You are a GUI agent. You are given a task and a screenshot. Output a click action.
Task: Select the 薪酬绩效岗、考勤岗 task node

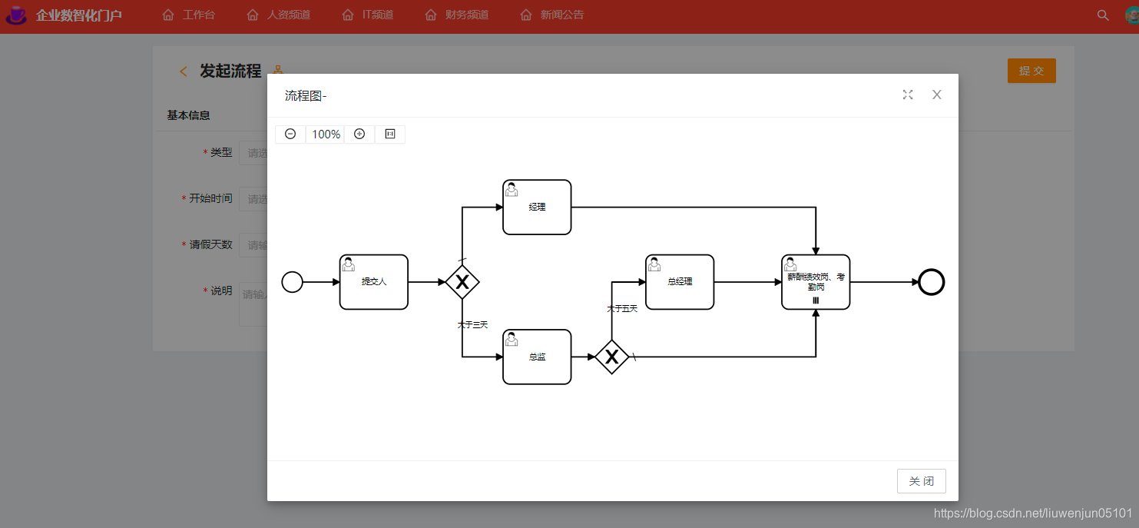(816, 282)
